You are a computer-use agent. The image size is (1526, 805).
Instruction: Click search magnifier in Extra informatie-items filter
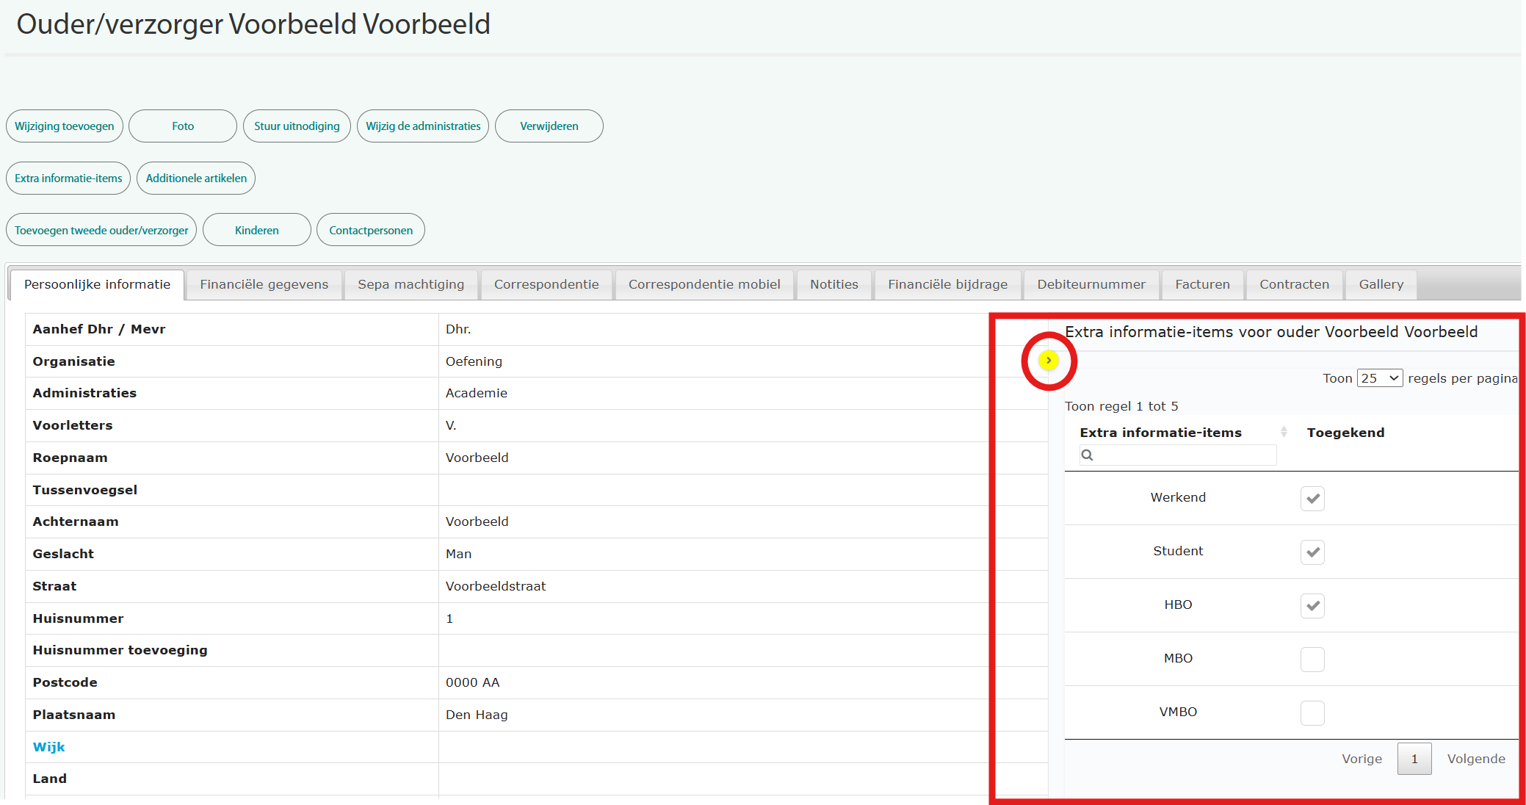(1088, 455)
